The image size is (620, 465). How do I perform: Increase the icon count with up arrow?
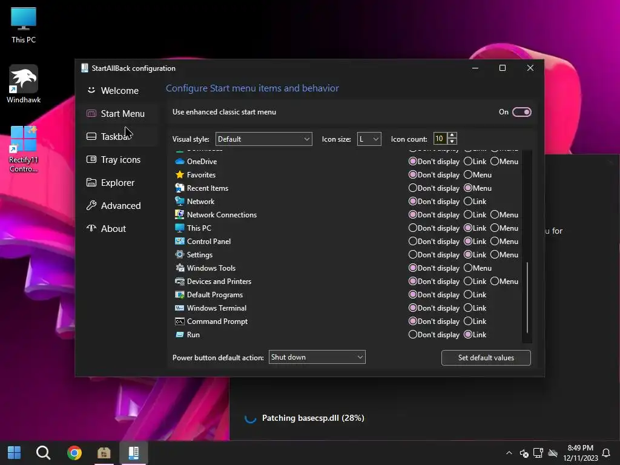pos(452,136)
